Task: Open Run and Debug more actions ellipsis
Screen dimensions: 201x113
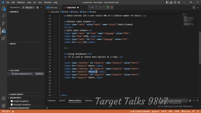Action: 41,8
